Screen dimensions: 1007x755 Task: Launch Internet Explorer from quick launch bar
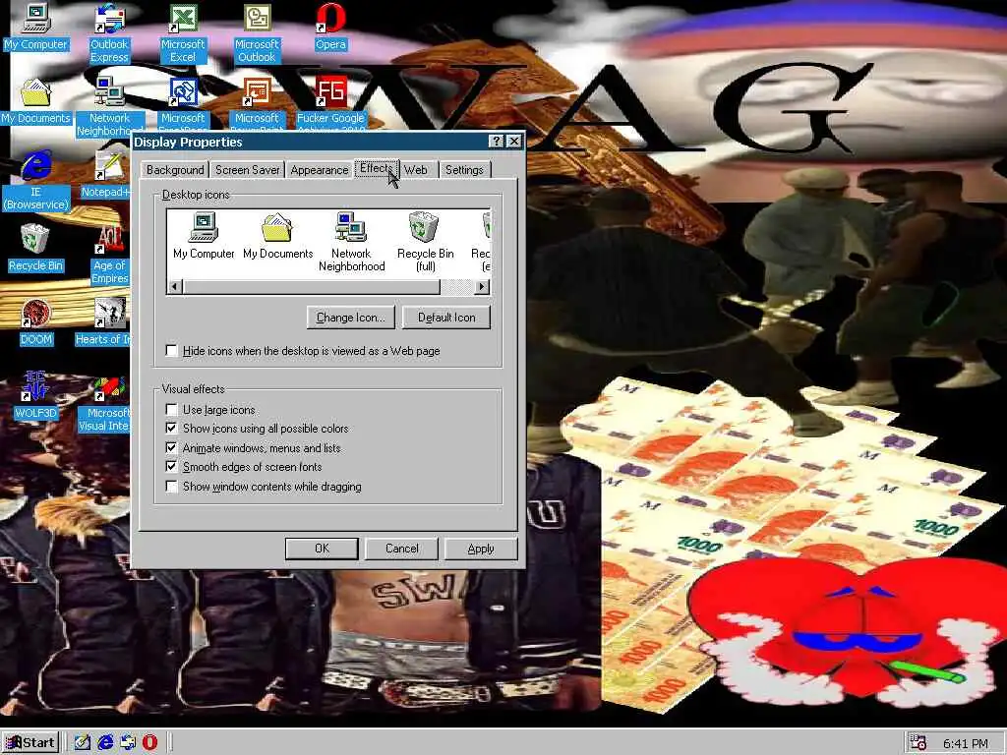104,742
